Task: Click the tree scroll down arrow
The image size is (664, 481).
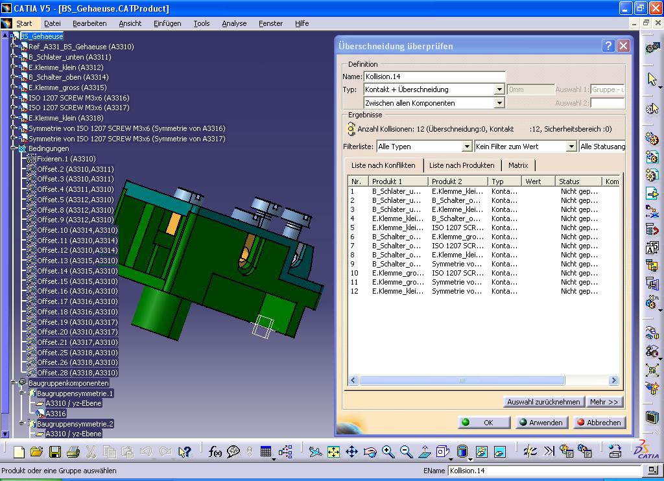Action: (x=5, y=434)
